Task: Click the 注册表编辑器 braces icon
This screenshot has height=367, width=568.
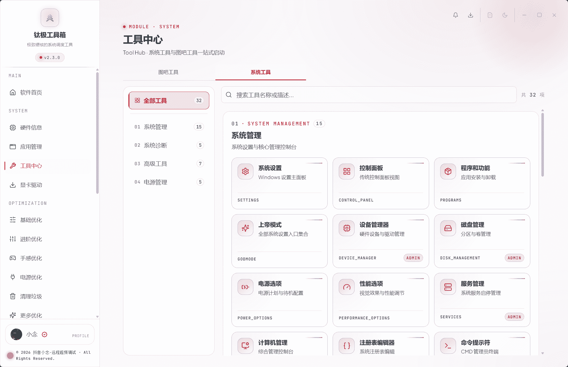Action: pyautogui.click(x=347, y=346)
